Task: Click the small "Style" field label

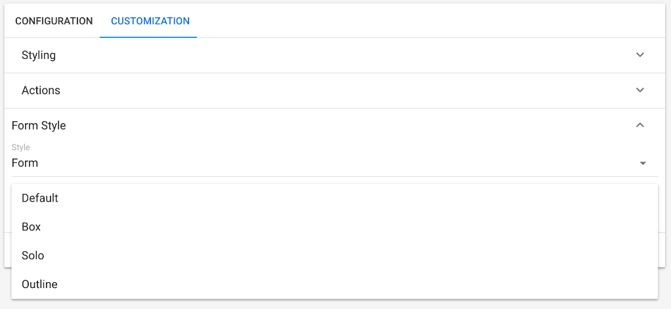Action: pos(21,147)
